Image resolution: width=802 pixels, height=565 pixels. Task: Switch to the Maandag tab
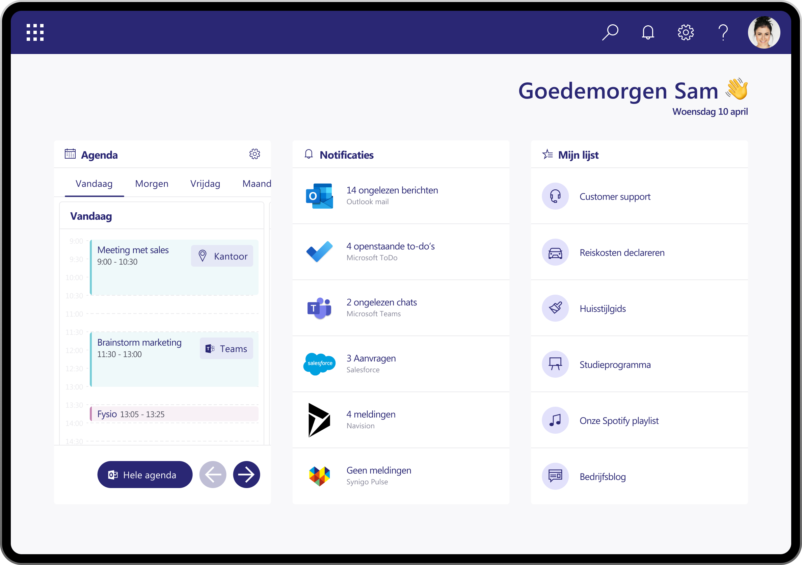click(257, 184)
